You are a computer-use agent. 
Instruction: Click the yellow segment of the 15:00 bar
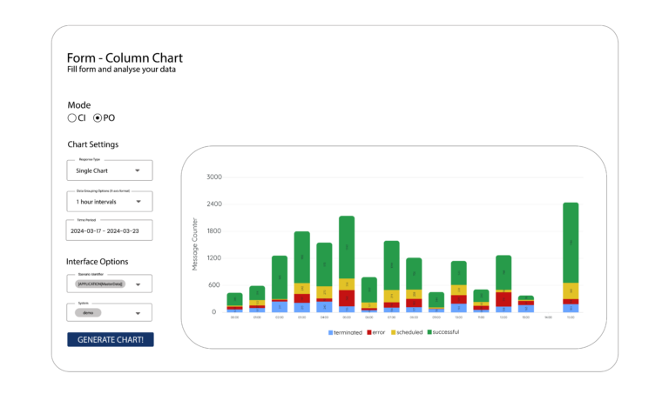(571, 290)
